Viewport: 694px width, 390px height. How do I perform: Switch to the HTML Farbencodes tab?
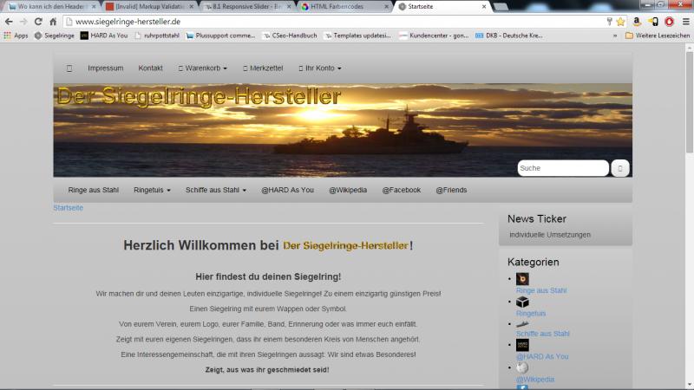click(x=343, y=6)
